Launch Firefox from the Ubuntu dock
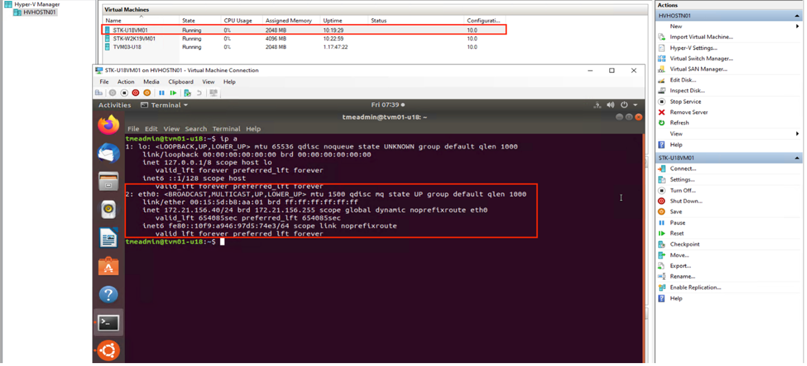 pyautogui.click(x=108, y=125)
